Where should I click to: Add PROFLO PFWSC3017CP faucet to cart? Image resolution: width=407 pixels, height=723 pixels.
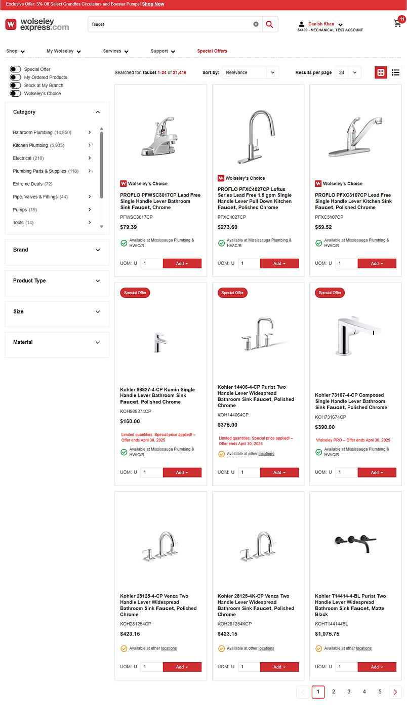click(x=182, y=263)
